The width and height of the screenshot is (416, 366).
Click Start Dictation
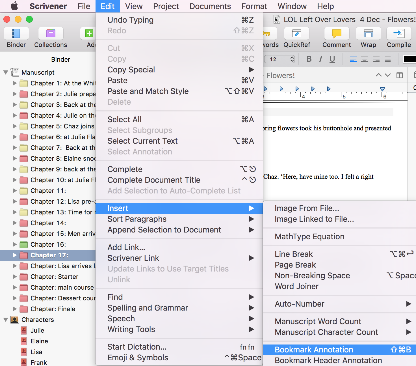coord(179,347)
